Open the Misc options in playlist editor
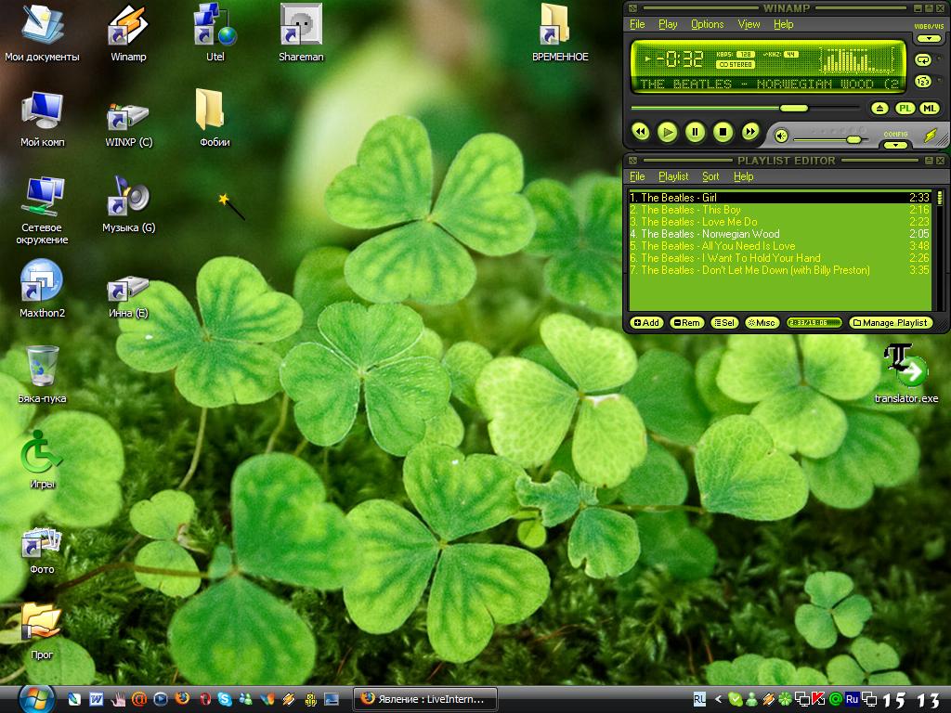951x713 pixels. 762,323
